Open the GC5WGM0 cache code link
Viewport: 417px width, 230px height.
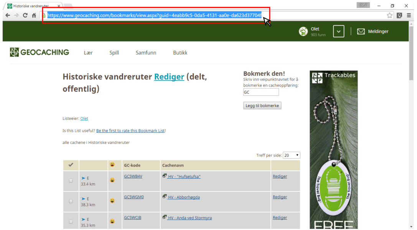(x=134, y=197)
